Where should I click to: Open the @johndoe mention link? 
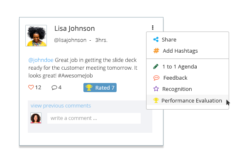(41, 60)
